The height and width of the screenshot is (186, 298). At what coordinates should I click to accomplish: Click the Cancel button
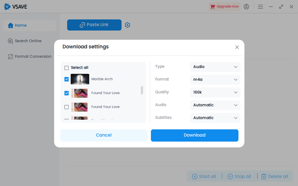(104, 135)
